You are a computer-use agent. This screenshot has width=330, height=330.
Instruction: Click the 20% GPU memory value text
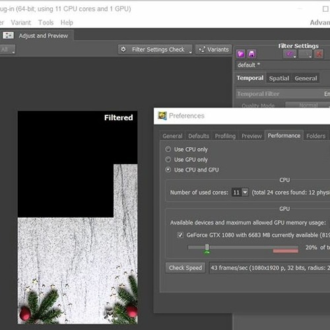pyautogui.click(x=311, y=247)
